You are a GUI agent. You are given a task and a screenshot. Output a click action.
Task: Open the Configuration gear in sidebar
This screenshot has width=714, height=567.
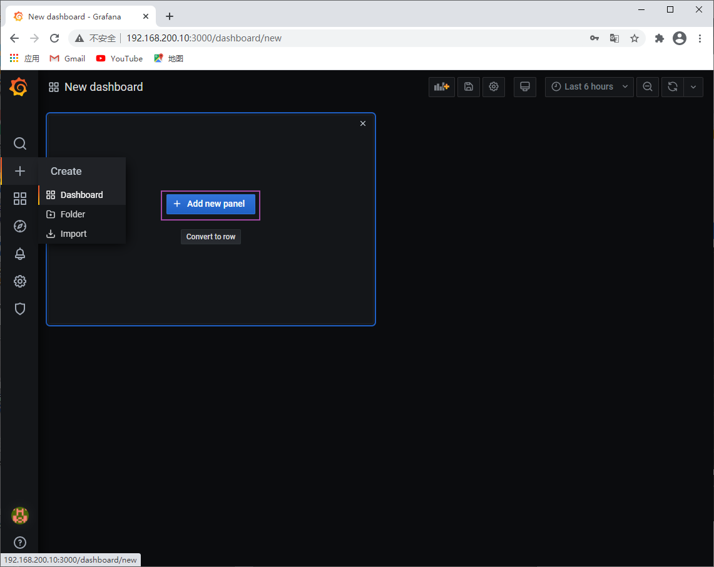point(19,281)
